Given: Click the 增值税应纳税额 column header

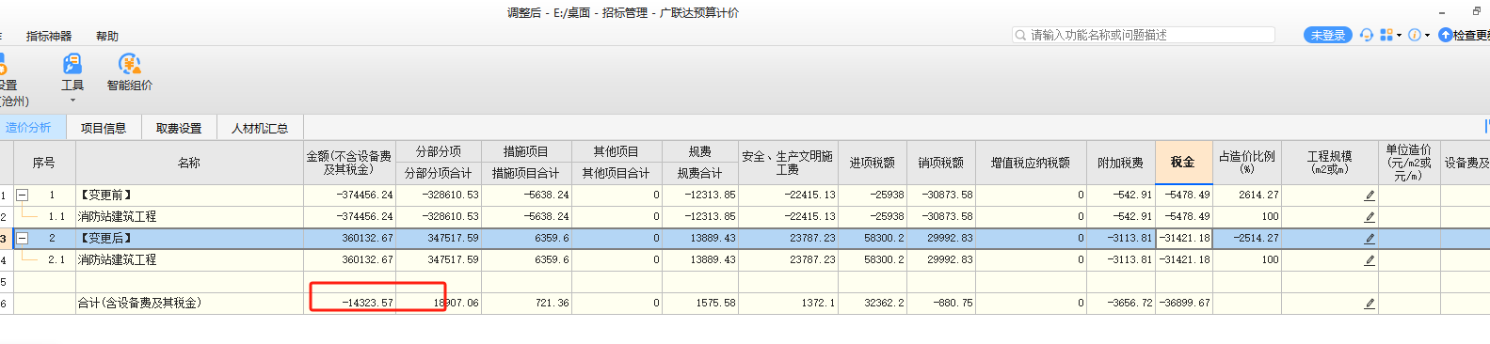Looking at the screenshot, I should [1031, 163].
